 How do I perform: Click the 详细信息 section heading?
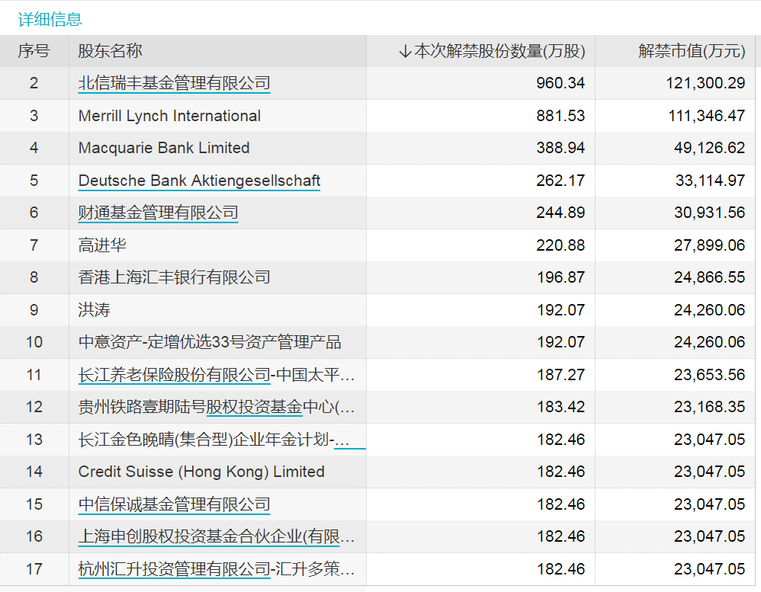(50, 19)
